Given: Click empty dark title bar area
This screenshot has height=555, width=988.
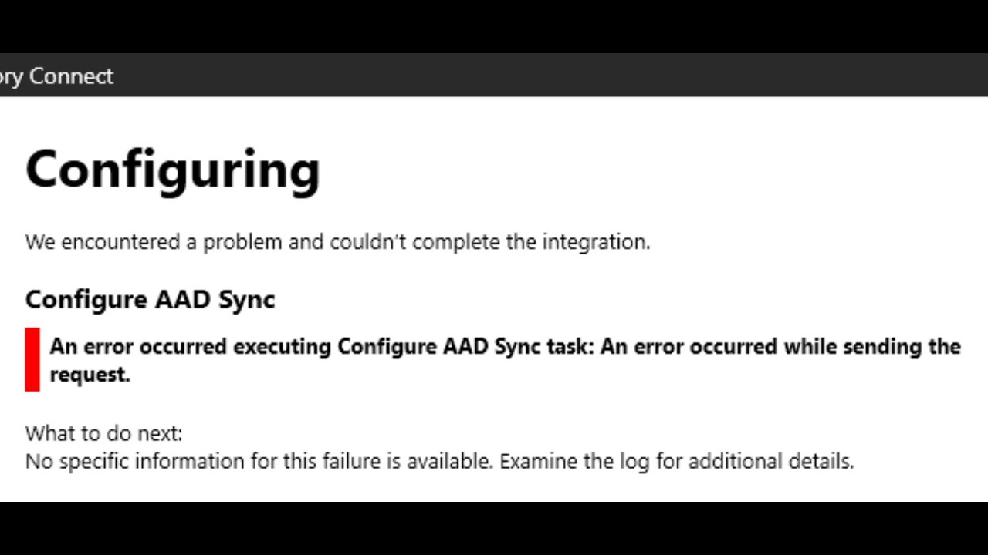Looking at the screenshot, I should tap(540, 76).
